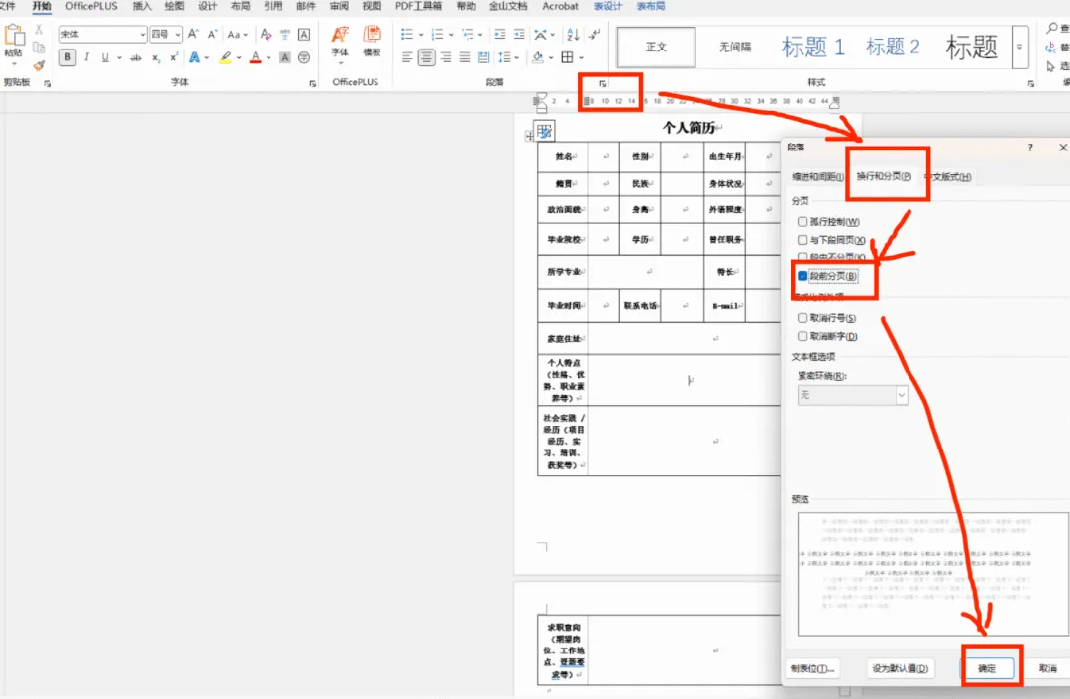Toggle Underline formatting button
The image size is (1070, 699).
pyautogui.click(x=105, y=58)
